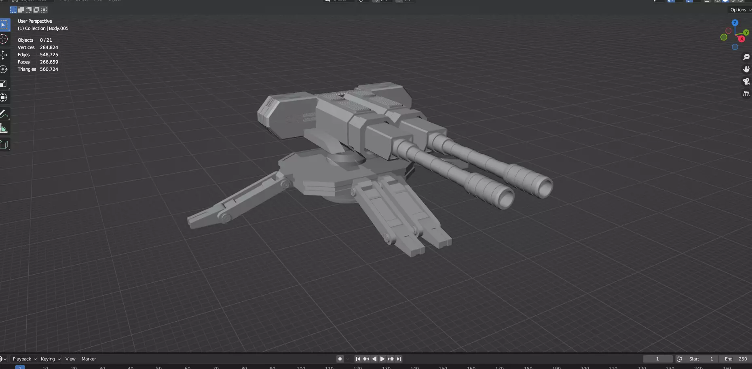Set selection mode to New

click(x=13, y=10)
